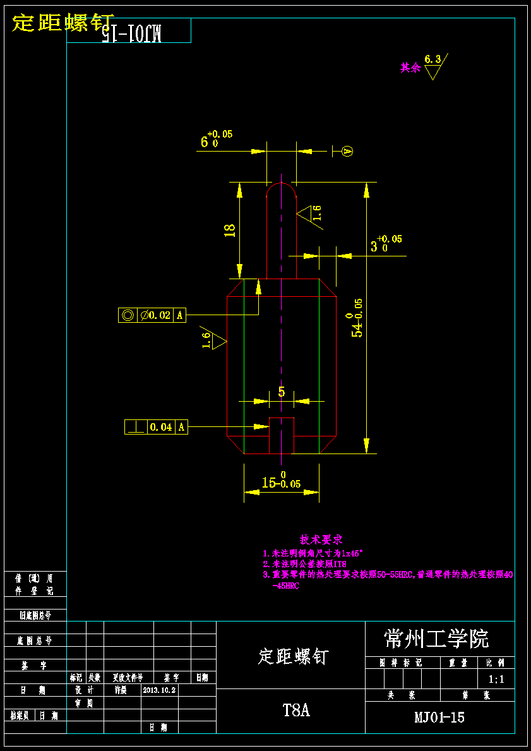This screenshot has width=531, height=751.
Task: Click note 3 about 50-55HRC heat treatment
Action: (388, 575)
